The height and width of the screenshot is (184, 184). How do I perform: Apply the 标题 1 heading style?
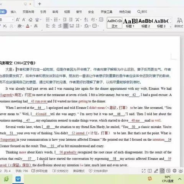[130, 23]
